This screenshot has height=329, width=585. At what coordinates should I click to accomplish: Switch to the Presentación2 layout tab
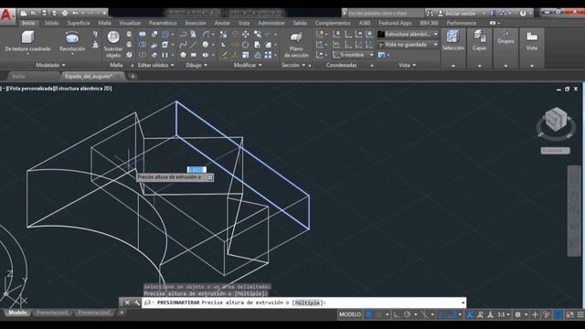94,313
